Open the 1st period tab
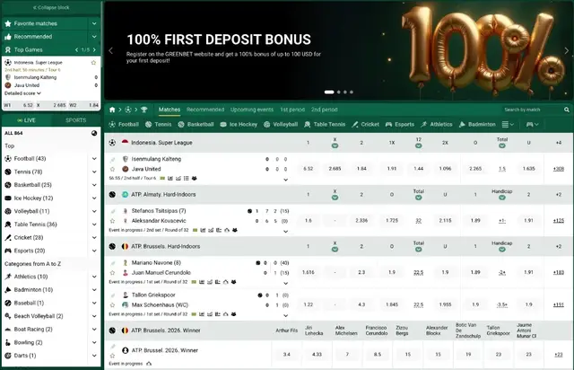 coord(292,110)
